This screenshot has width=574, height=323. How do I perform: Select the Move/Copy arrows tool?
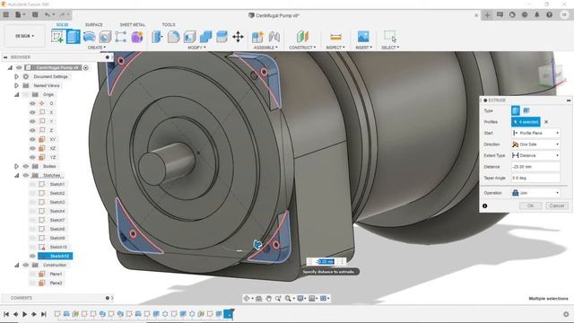point(238,37)
